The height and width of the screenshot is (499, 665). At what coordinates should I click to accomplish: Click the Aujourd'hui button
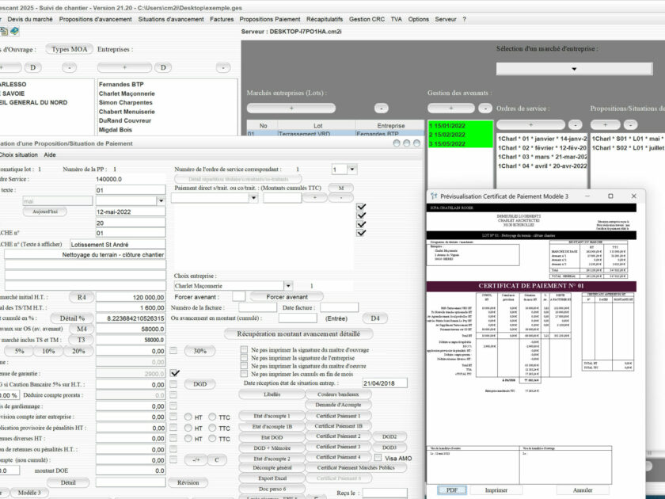45,211
